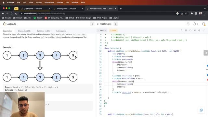This screenshot has width=208, height=117.
Task: Open Chrome three-dot menu
Action: [205, 13]
